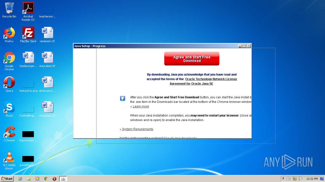Open Action Center flag icon
Viewport: 325px width, 182px height.
(x=301, y=179)
